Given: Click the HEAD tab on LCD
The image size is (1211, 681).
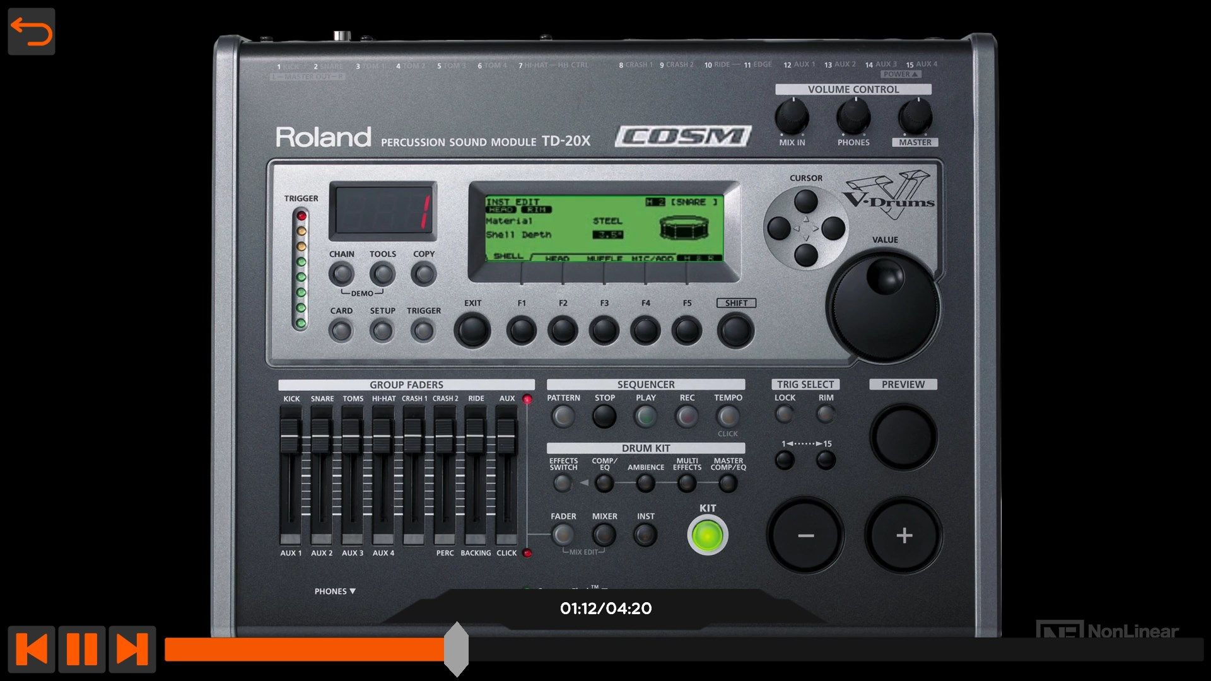Looking at the screenshot, I should pyautogui.click(x=558, y=259).
